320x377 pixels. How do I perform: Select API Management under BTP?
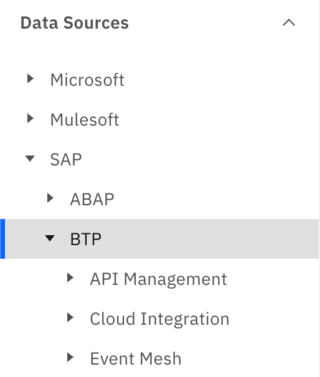(x=158, y=279)
